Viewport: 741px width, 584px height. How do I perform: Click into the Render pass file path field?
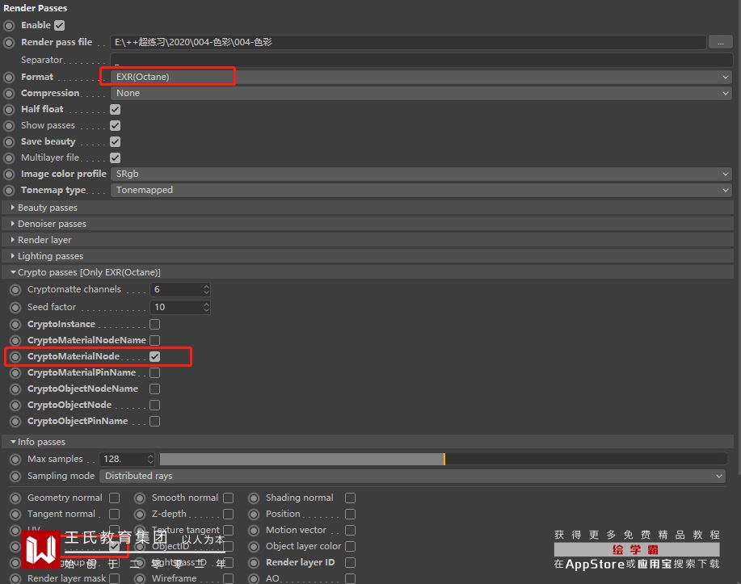(x=408, y=43)
